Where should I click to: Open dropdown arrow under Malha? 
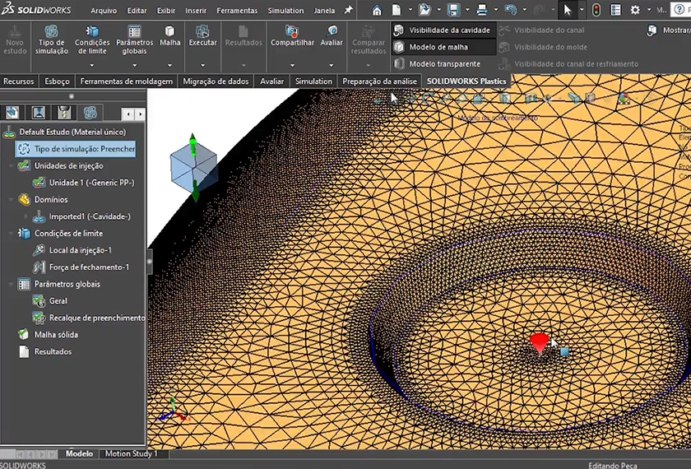click(169, 65)
